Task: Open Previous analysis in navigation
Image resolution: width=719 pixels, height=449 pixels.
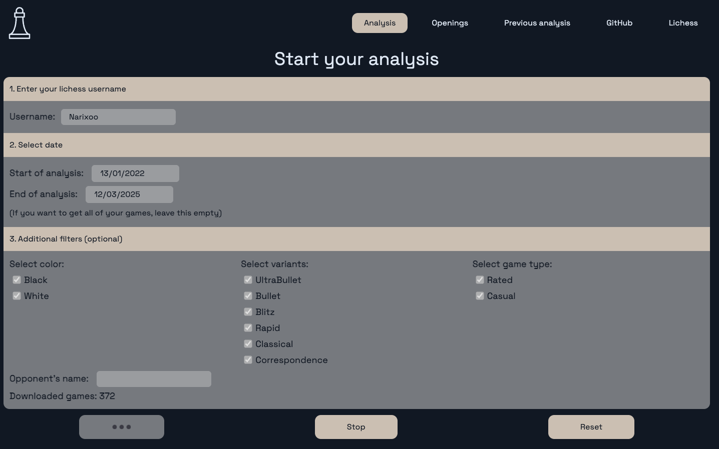Action: (537, 23)
